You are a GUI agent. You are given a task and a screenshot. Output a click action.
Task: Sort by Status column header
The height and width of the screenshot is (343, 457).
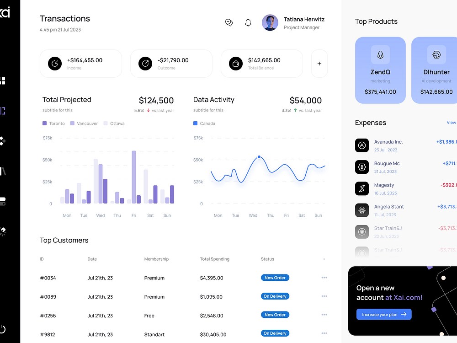coord(267,259)
